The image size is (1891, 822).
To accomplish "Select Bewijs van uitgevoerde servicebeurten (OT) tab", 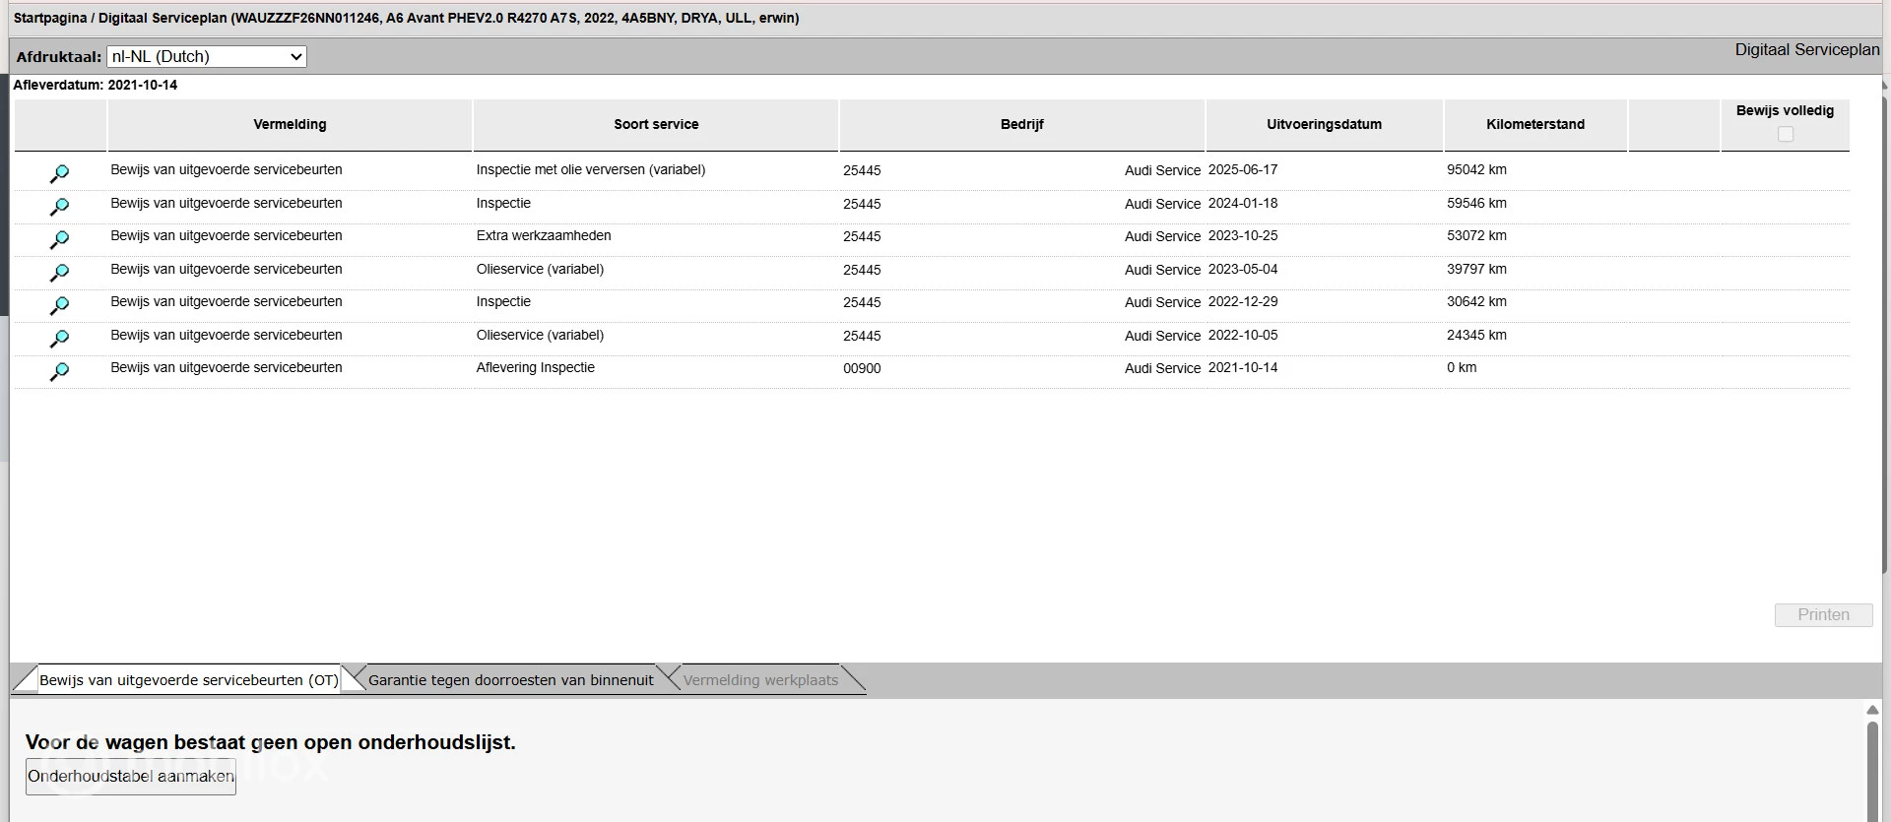I will [188, 680].
